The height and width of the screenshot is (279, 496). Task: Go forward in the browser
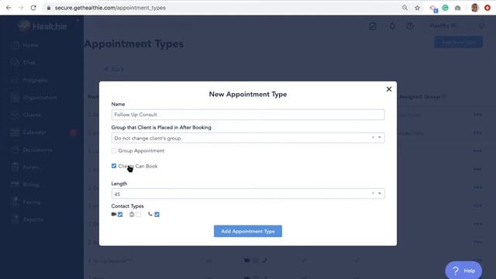[x=21, y=8]
